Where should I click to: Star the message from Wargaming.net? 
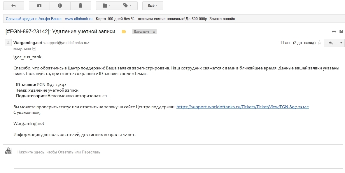[320, 43]
